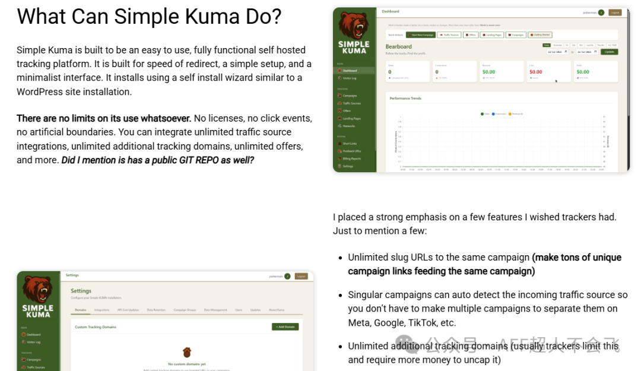
Task: Click Logout button in Settings screenshot
Action: (302, 276)
